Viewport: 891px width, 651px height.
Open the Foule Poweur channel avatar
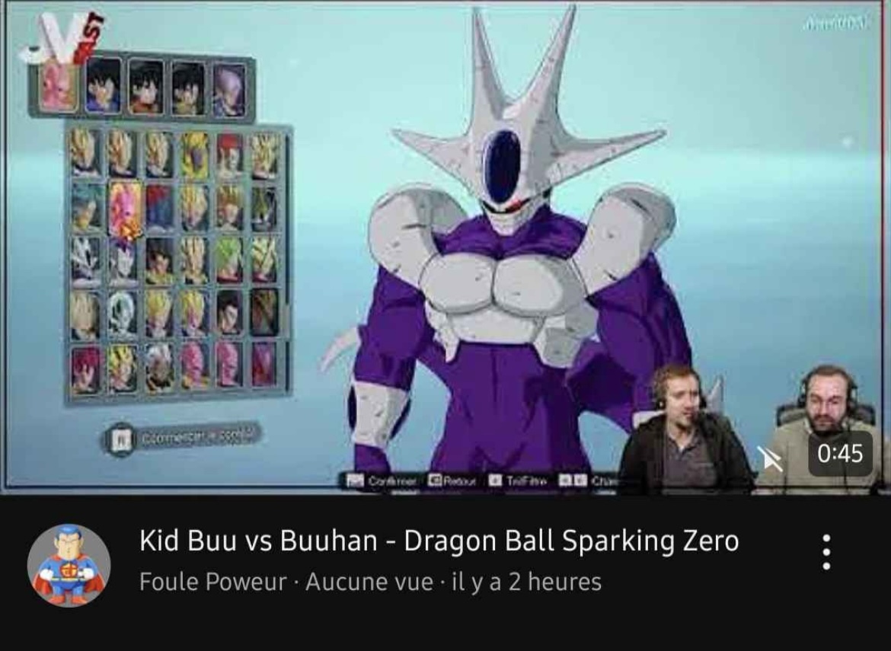coord(69,565)
